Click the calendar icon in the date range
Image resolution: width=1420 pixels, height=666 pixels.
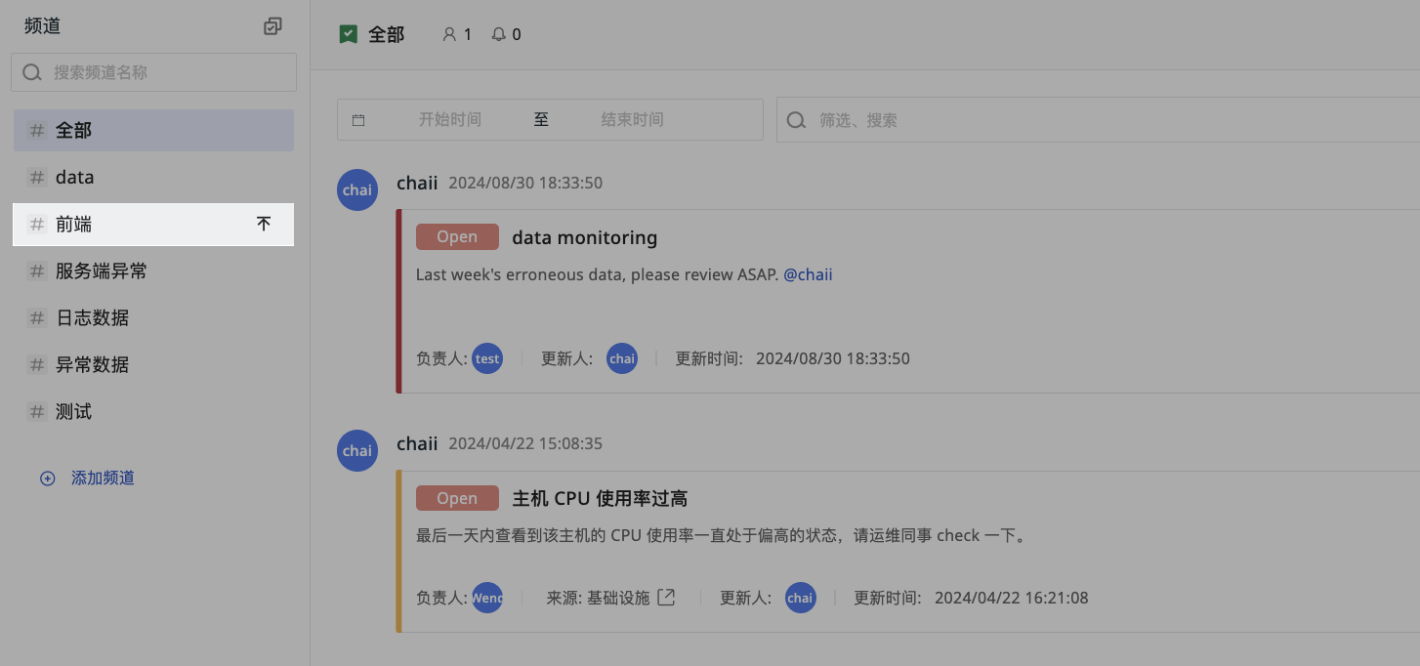click(x=358, y=120)
